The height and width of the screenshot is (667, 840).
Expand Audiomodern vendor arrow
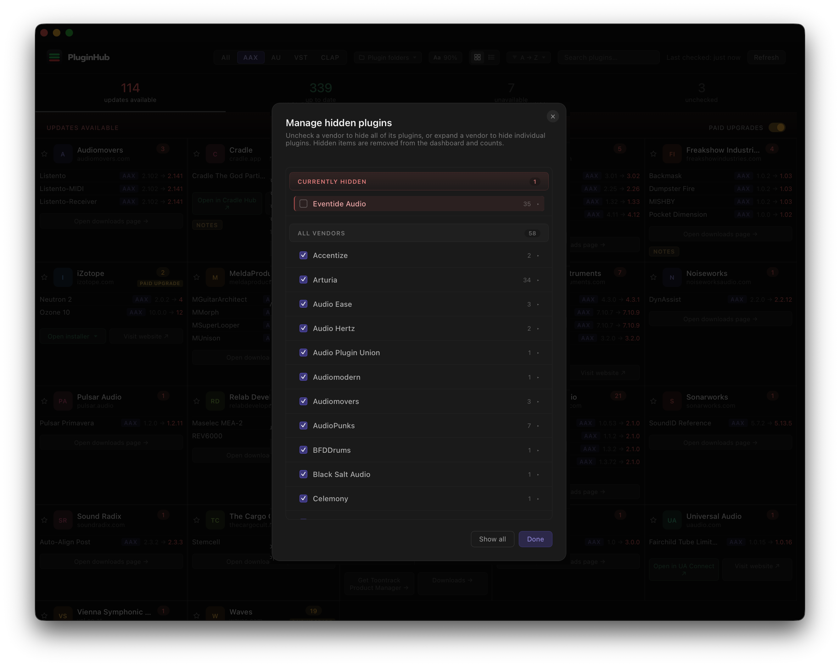click(538, 377)
